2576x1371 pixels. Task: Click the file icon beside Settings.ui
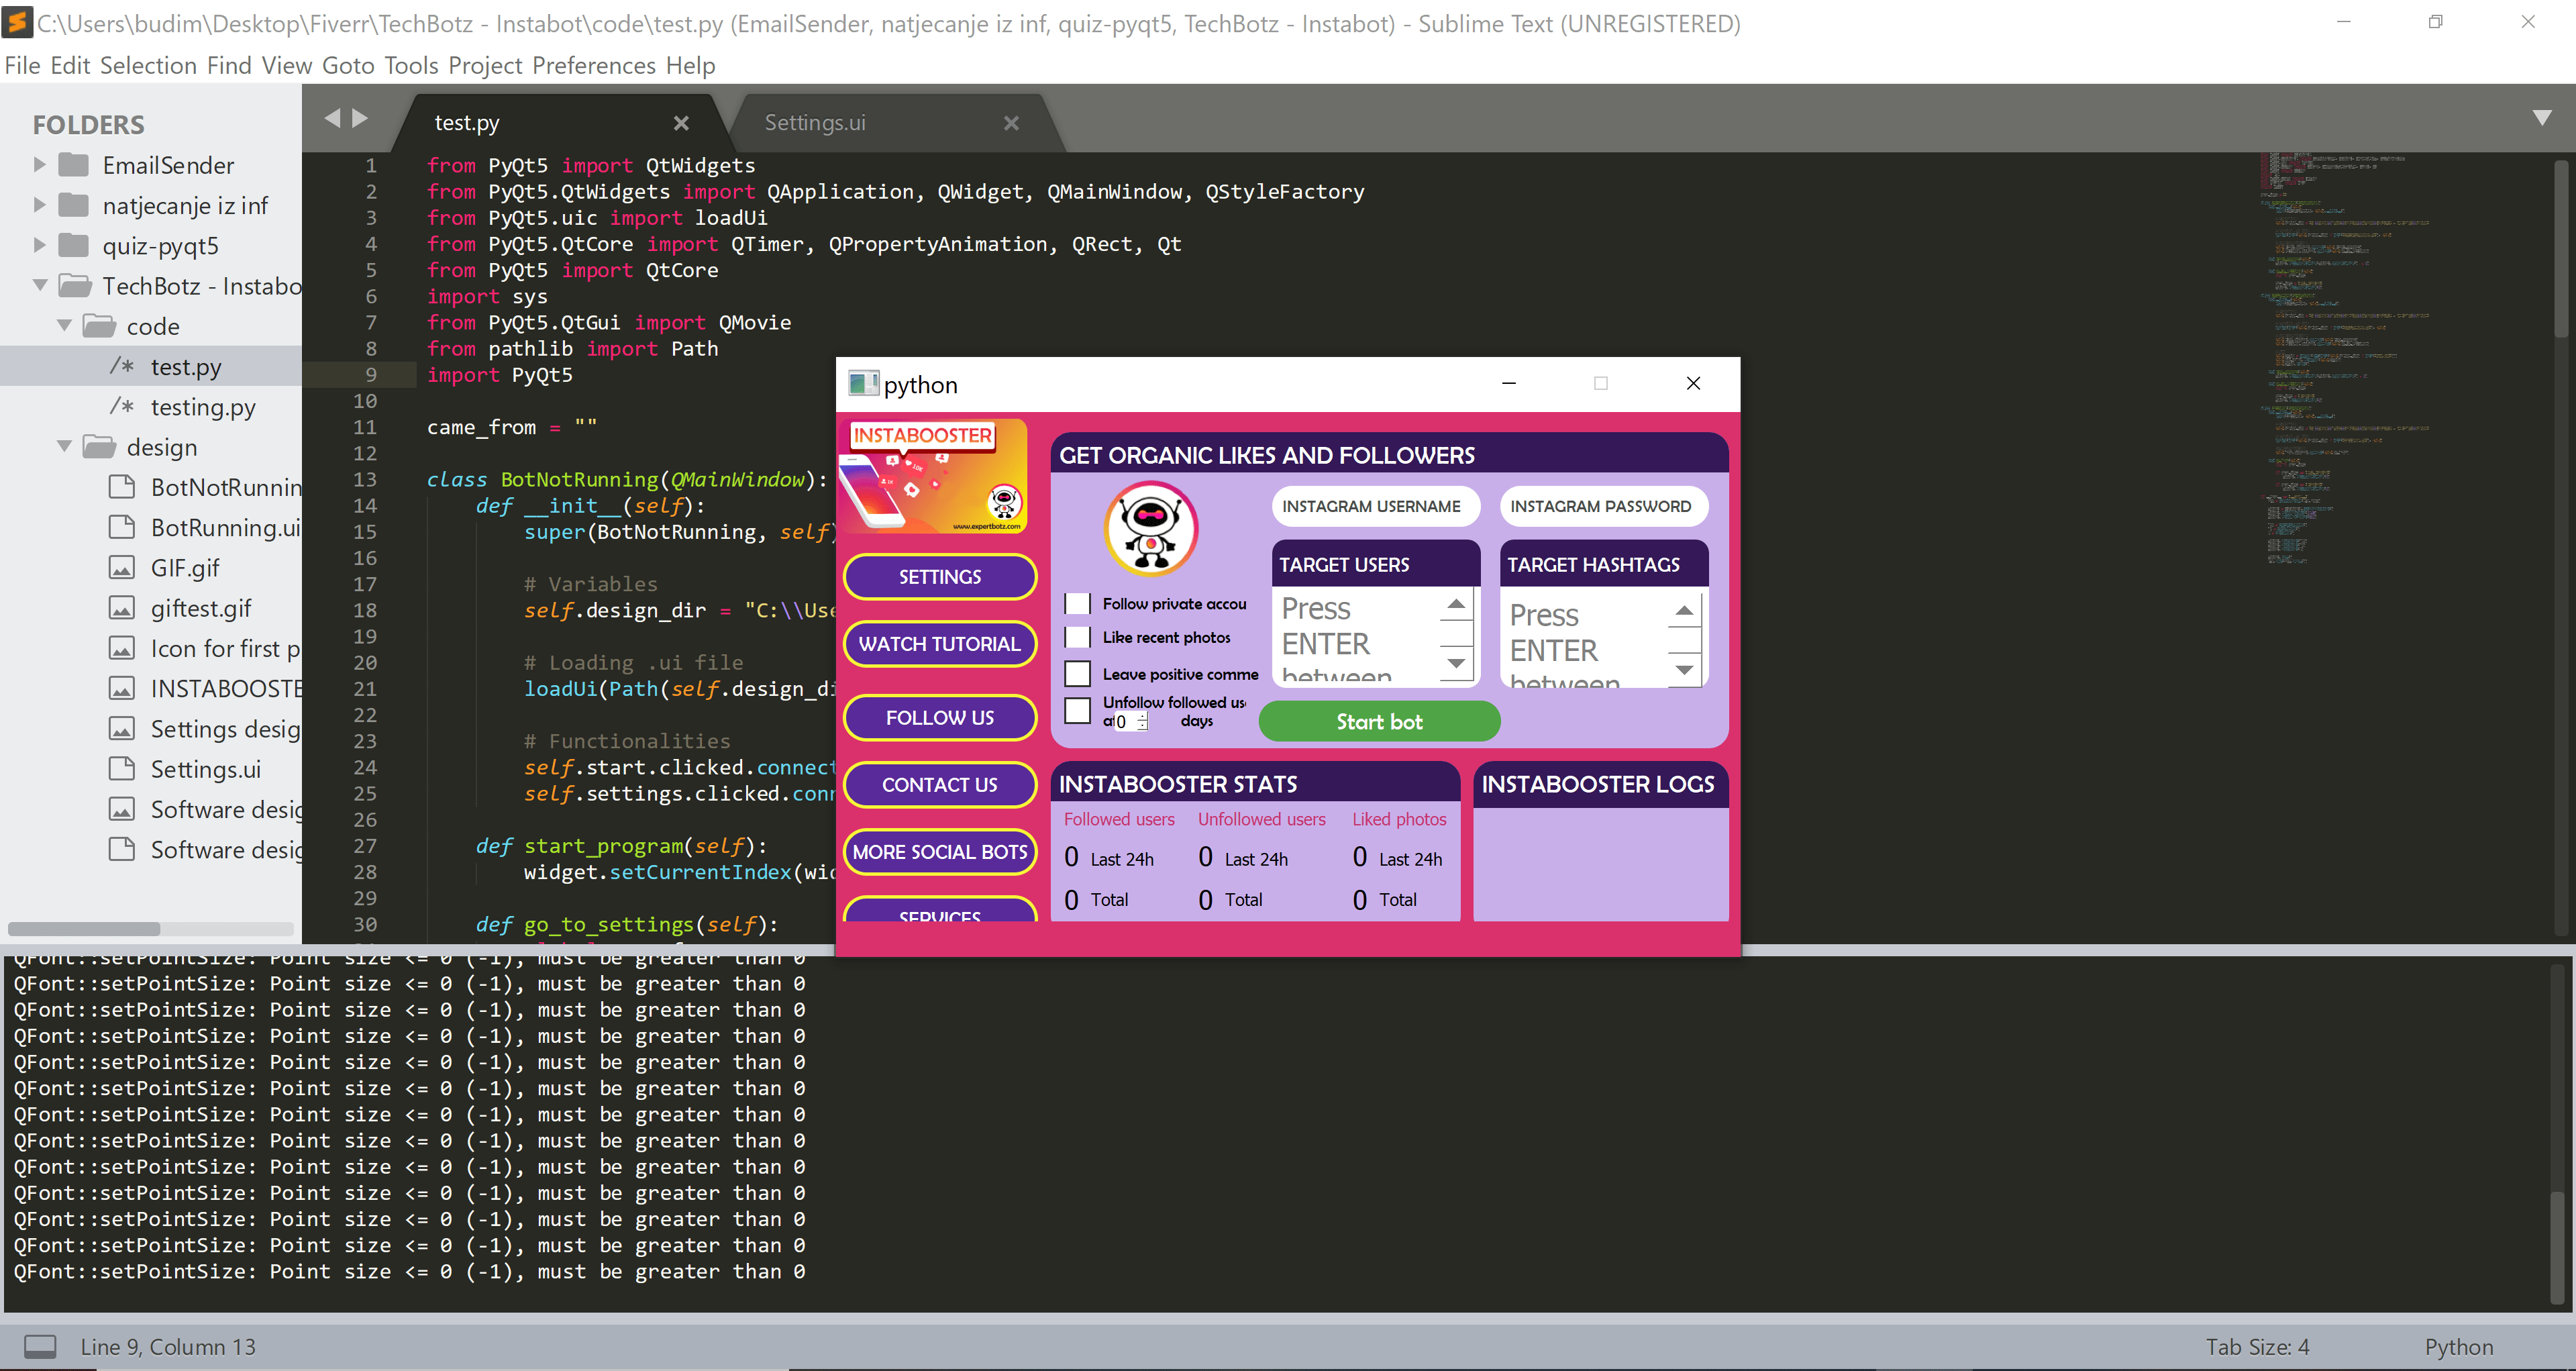122,768
